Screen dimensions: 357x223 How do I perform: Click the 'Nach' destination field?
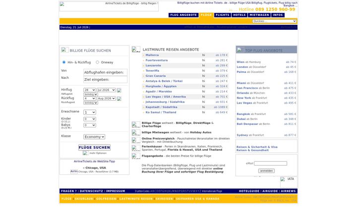click(106, 79)
